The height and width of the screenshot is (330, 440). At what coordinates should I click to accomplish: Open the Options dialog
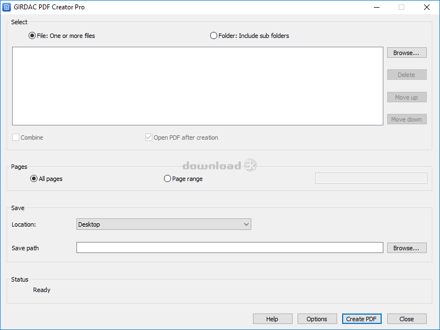[x=317, y=319]
